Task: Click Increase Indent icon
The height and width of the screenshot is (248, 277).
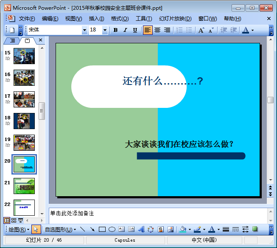Action: click(233, 30)
